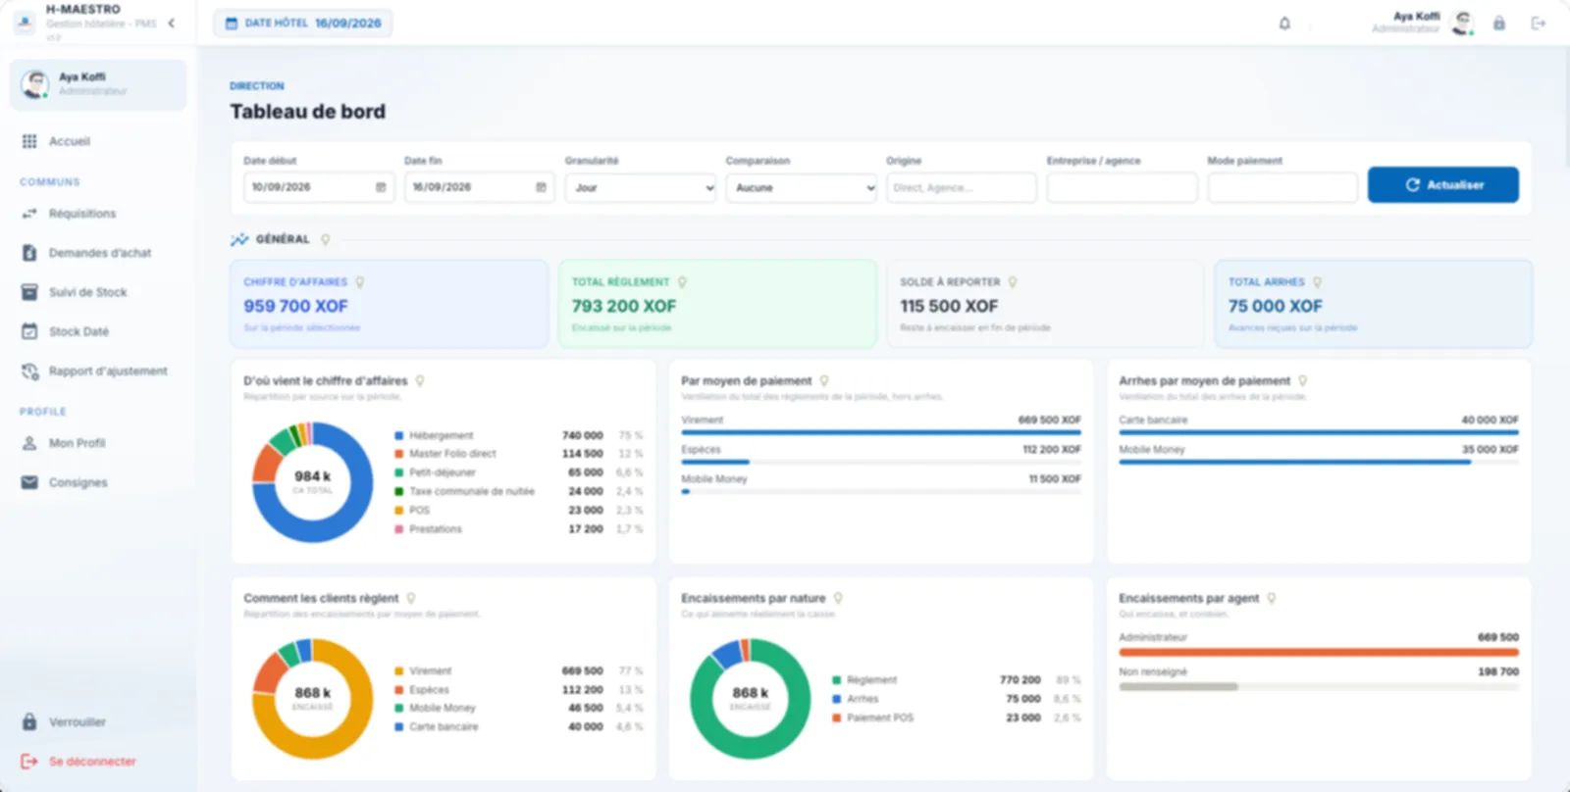This screenshot has height=792, width=1570.
Task: Click the Administrateur encaissements progress bar
Action: [1319, 652]
